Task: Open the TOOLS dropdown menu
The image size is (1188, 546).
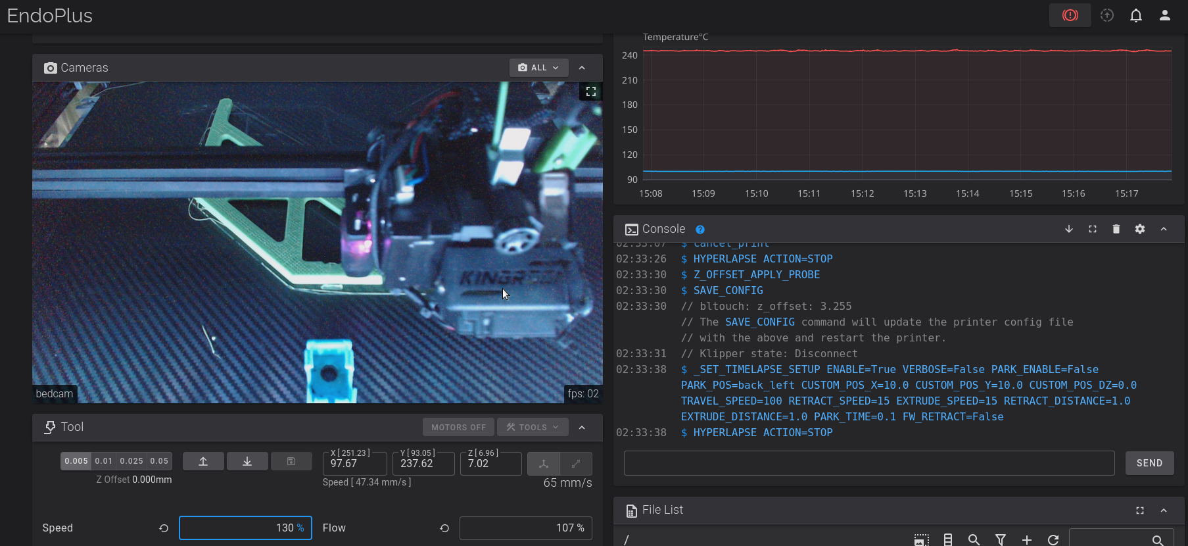Action: click(x=532, y=427)
